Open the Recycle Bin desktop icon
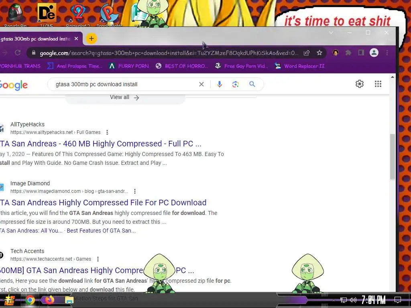The height and width of the screenshot is (308, 411). point(16,14)
